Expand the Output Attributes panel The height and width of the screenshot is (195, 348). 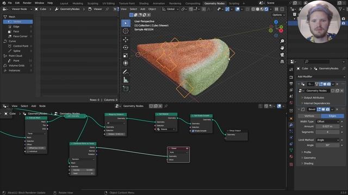tap(314, 97)
